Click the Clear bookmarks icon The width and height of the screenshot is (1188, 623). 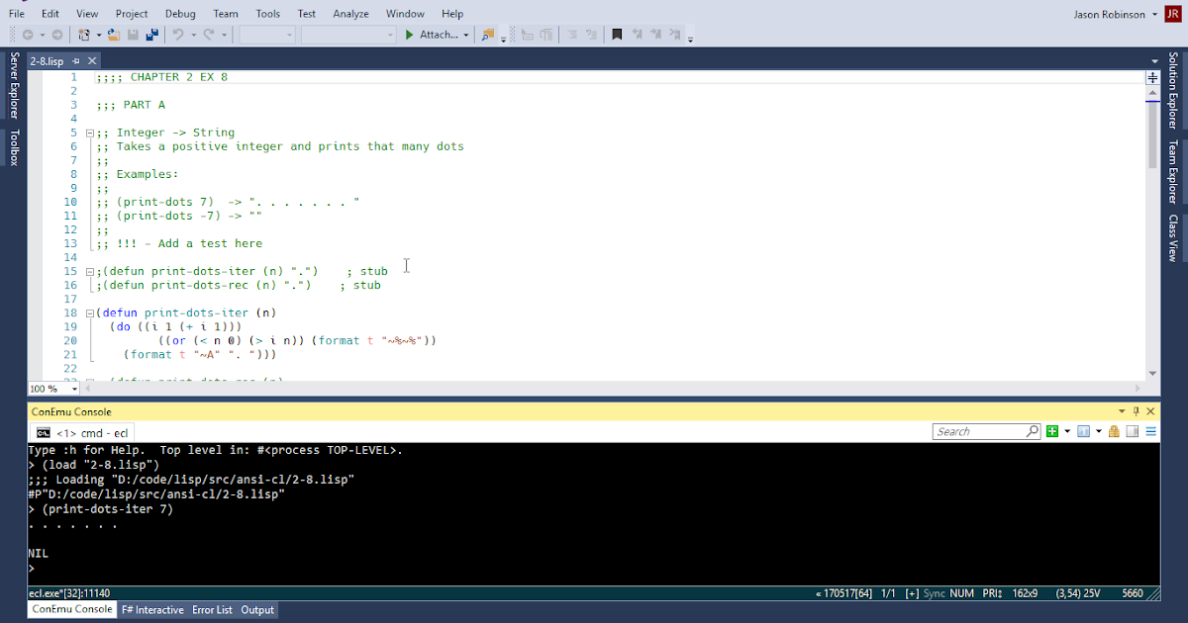coord(675,35)
